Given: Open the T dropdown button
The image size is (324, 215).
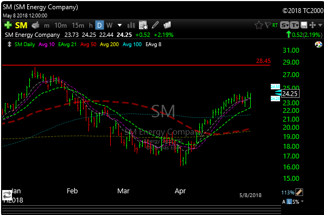Looking at the screenshot, I should click(x=295, y=25).
